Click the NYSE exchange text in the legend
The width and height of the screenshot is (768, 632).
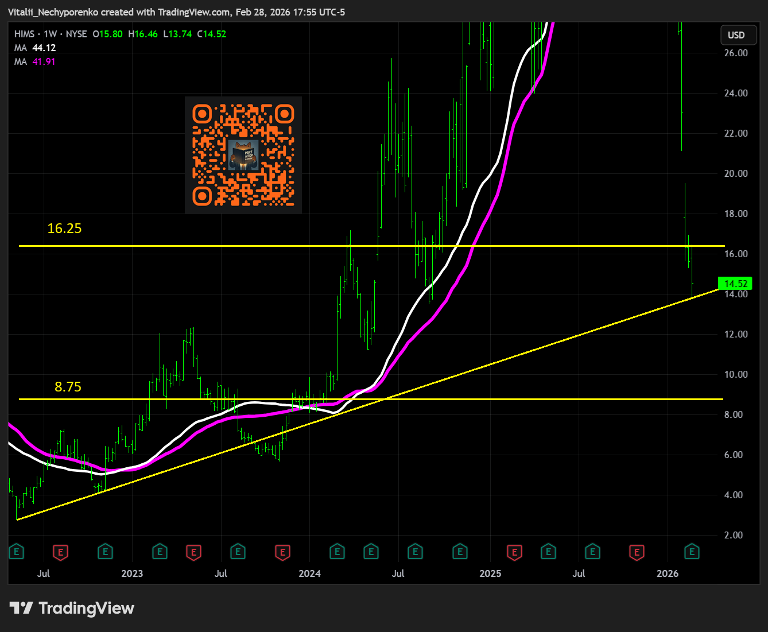[76, 34]
